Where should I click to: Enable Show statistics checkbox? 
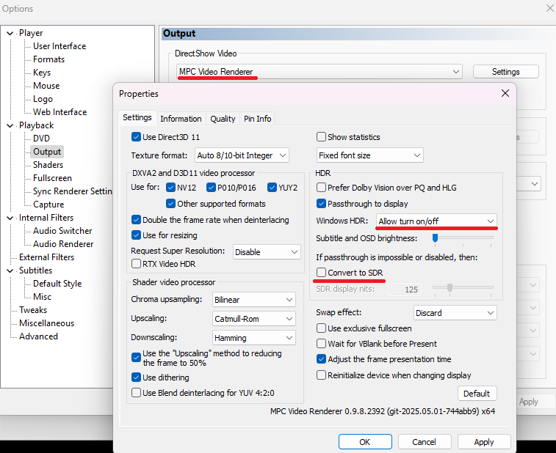point(321,137)
